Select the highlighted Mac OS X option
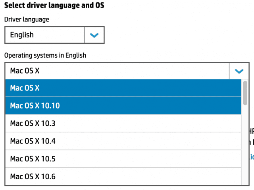Image resolution: width=254 pixels, height=190 pixels. [x=123, y=88]
